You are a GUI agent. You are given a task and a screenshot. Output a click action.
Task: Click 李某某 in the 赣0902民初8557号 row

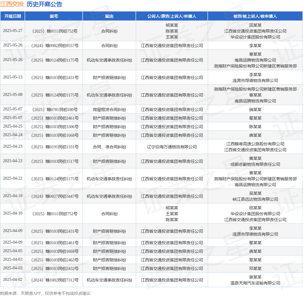click(255, 46)
